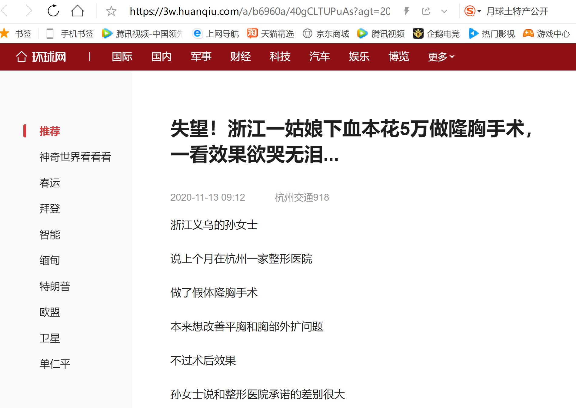Image resolution: width=576 pixels, height=408 pixels.
Task: Open the 特朗普 sidebar topic
Action: coord(55,286)
